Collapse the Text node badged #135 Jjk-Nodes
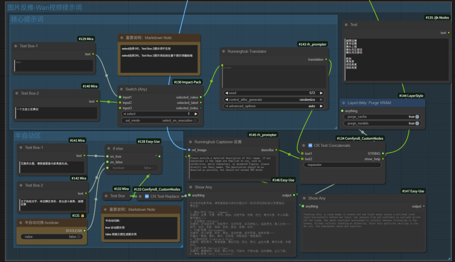The width and height of the screenshot is (455, 262). (346, 25)
